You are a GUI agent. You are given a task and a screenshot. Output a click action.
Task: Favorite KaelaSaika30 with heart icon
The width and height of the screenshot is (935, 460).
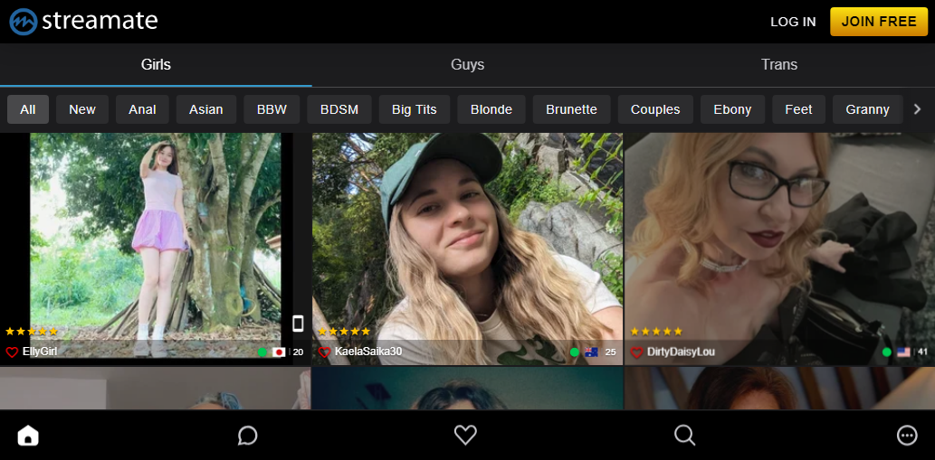tap(324, 352)
